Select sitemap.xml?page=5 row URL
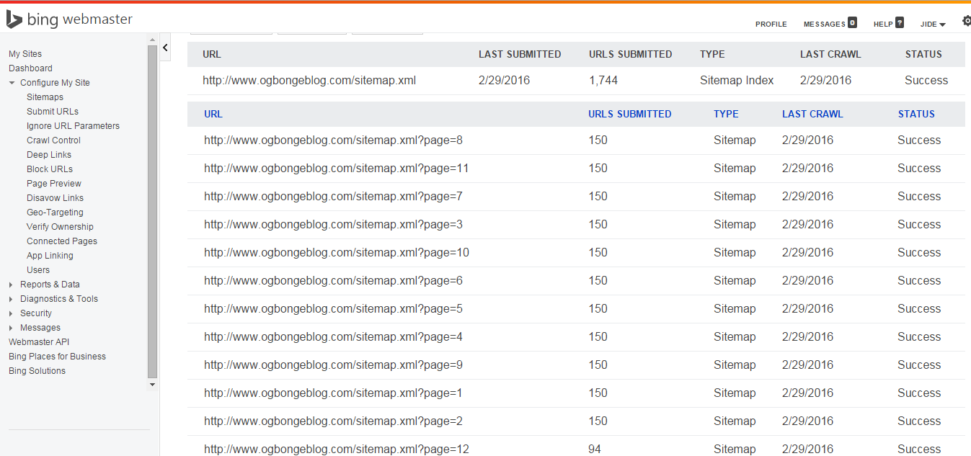The height and width of the screenshot is (456, 971). coord(333,309)
